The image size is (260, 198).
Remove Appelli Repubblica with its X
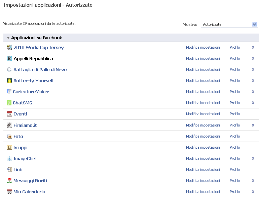pos(253,58)
